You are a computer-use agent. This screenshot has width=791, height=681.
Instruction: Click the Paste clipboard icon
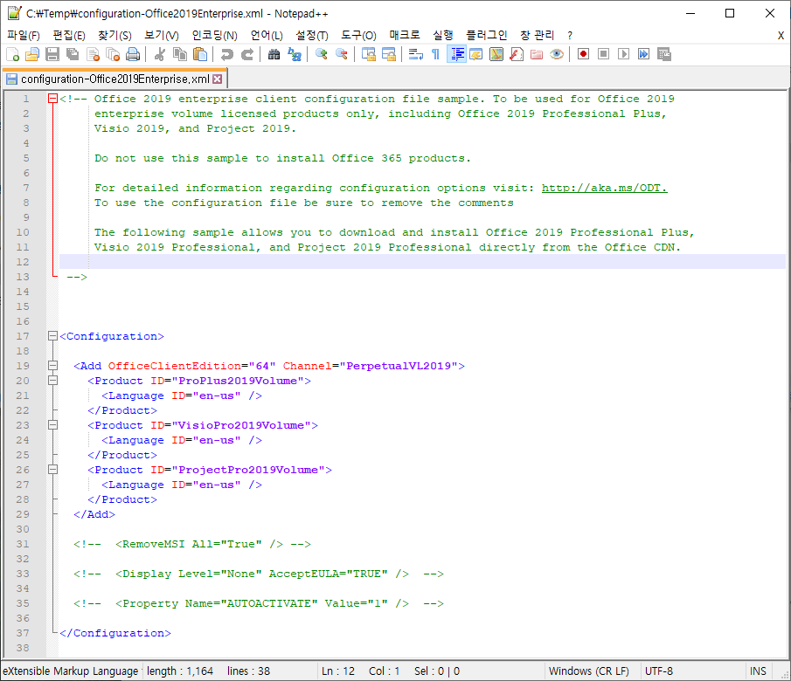click(200, 54)
